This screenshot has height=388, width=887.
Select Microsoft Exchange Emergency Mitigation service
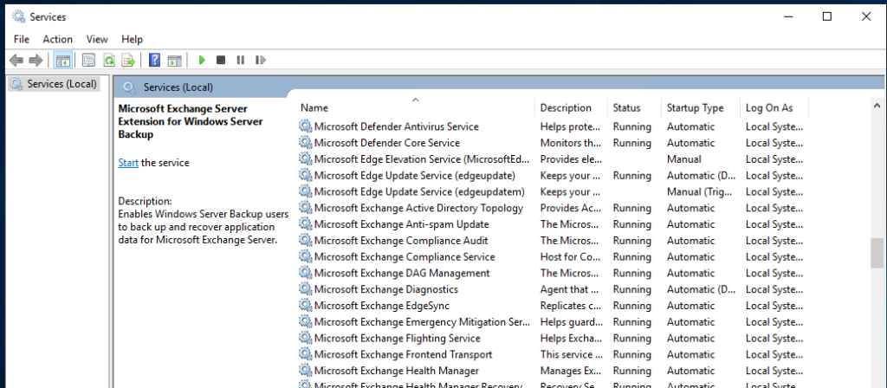[x=551, y=322]
